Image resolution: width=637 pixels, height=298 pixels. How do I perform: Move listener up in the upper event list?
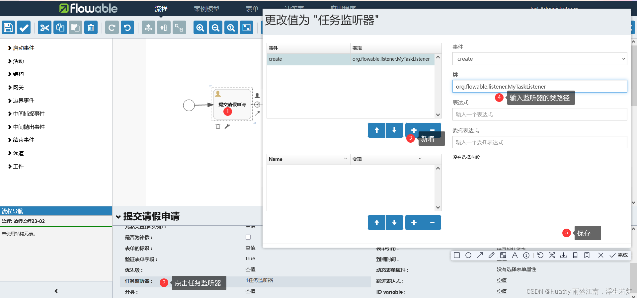(377, 130)
